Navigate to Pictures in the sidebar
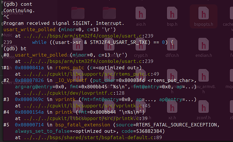This screenshot has width=233, height=142. pos(9,46)
